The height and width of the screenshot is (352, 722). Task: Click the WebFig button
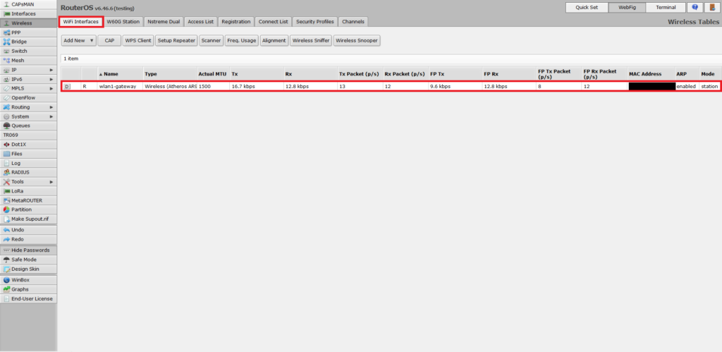(627, 7)
